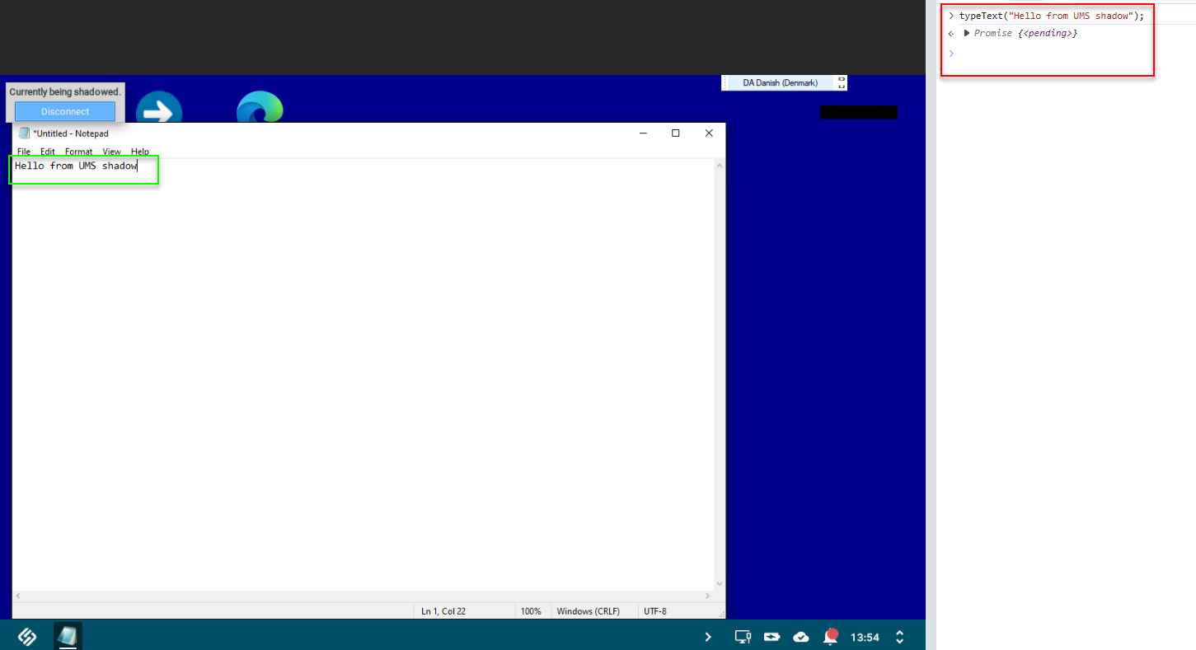The height and width of the screenshot is (650, 1196).
Task: Close the Notepad window
Action: (x=709, y=133)
